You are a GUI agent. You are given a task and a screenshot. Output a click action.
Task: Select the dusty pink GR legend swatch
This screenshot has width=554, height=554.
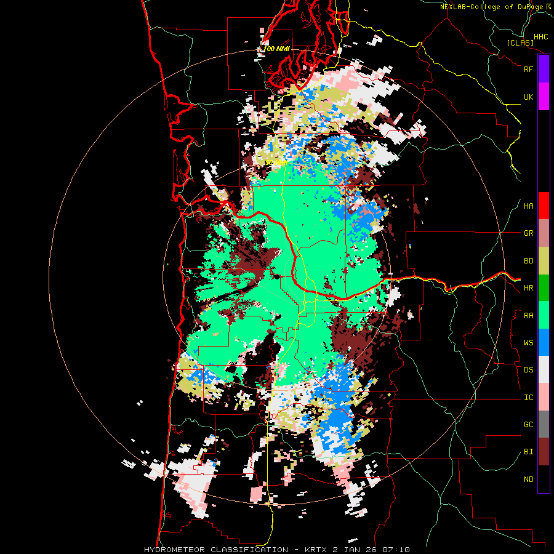[x=544, y=233]
